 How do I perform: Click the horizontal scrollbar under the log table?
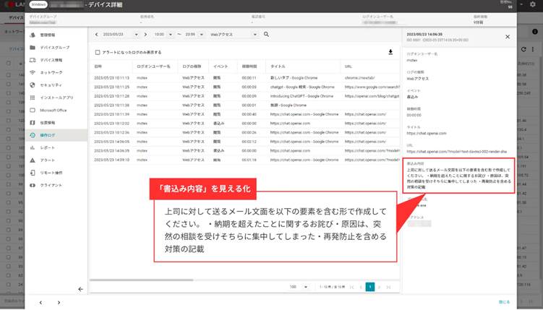(141, 280)
